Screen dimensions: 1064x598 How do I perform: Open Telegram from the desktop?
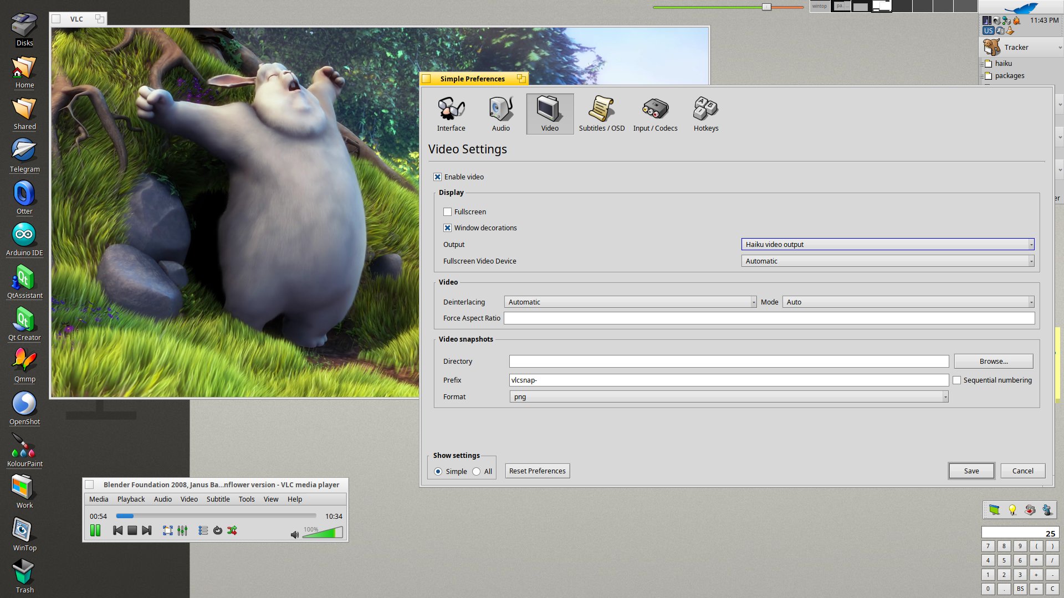click(24, 156)
